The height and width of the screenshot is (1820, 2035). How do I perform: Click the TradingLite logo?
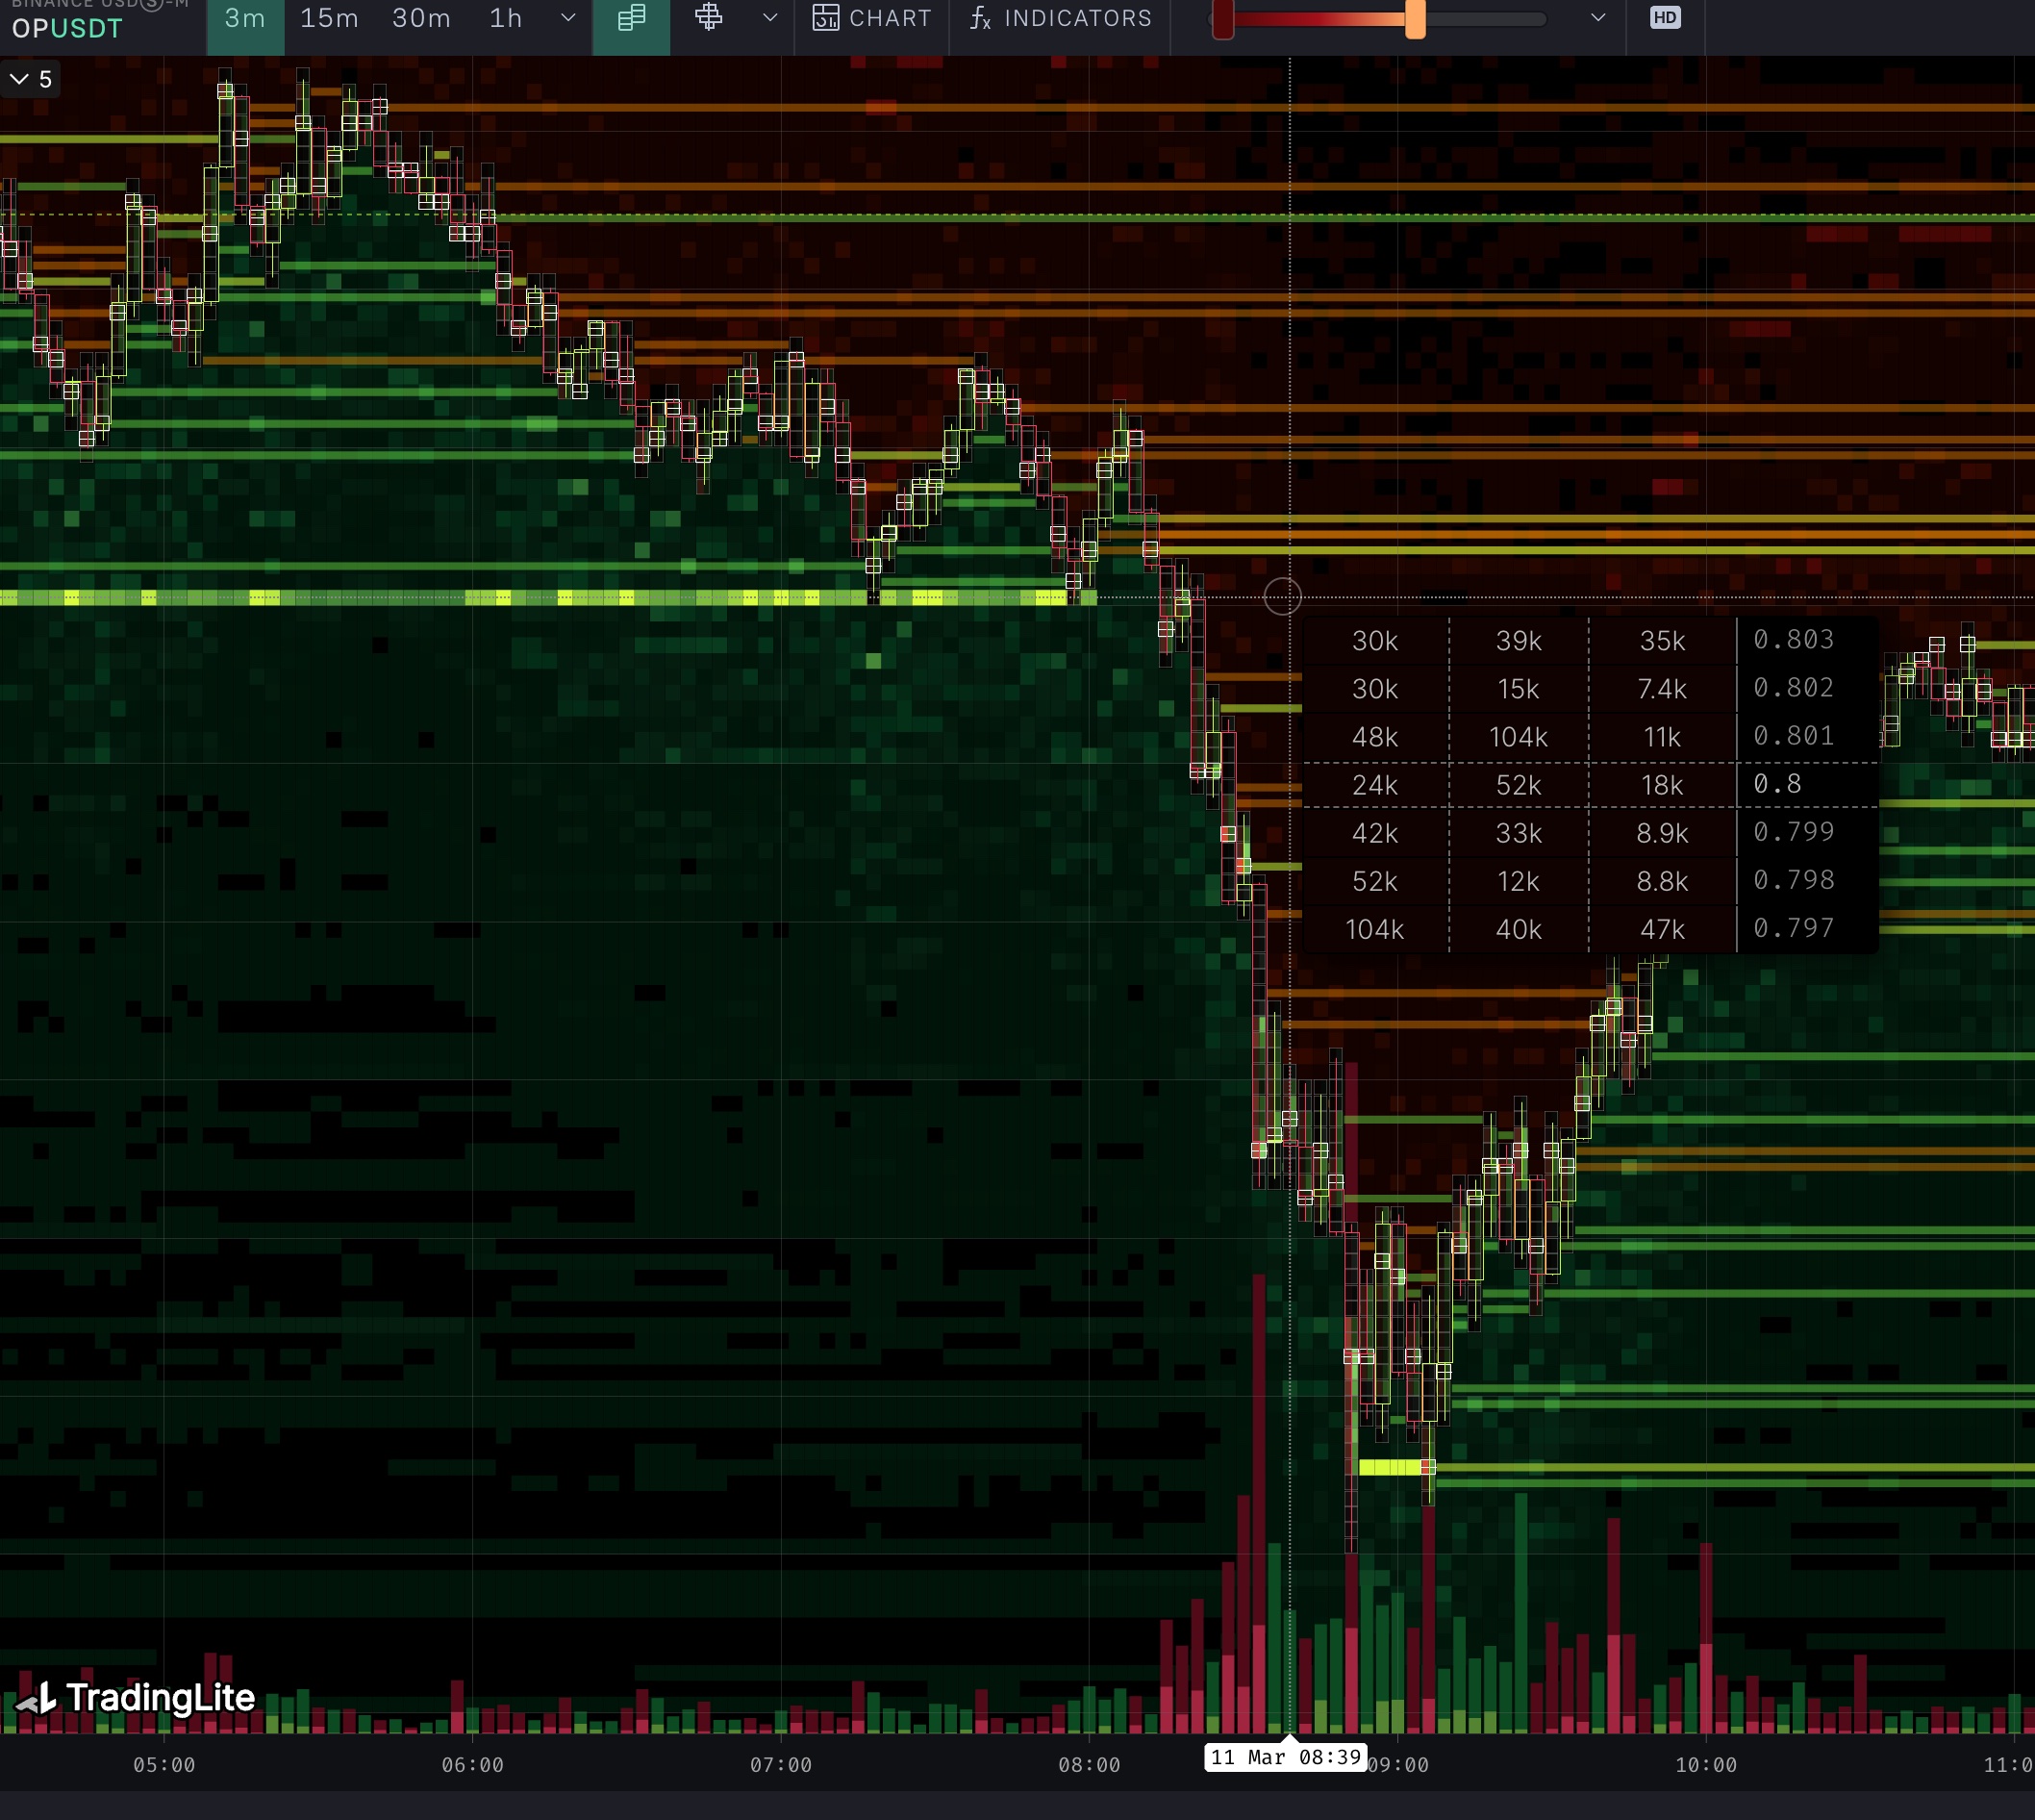click(136, 1697)
